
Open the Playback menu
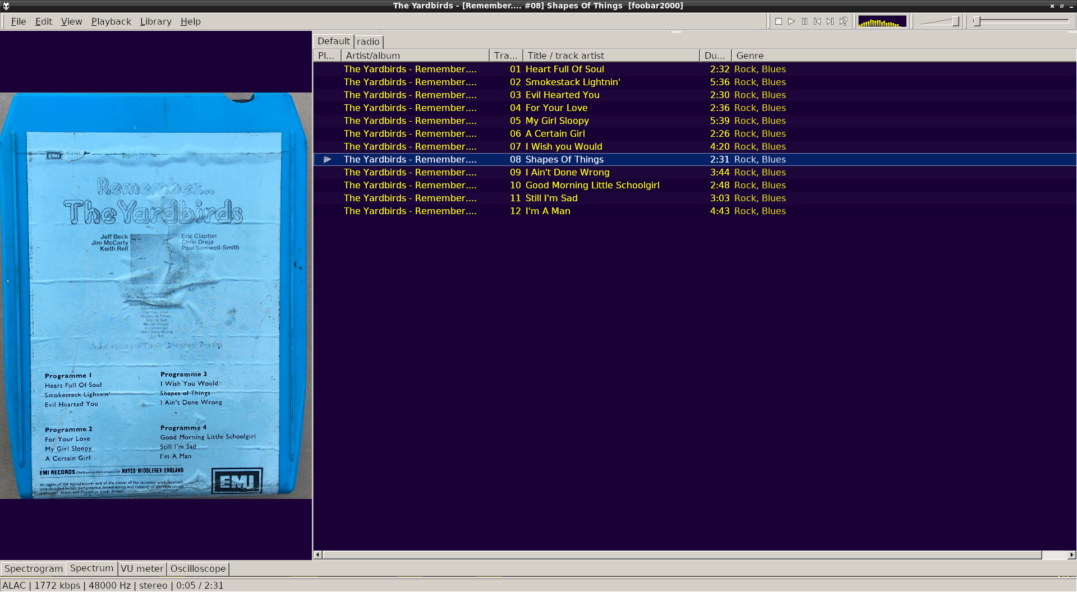[x=111, y=21]
